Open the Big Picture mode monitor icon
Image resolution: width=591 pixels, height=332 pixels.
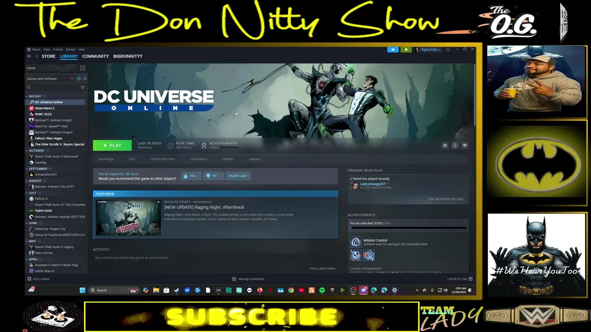point(448,49)
